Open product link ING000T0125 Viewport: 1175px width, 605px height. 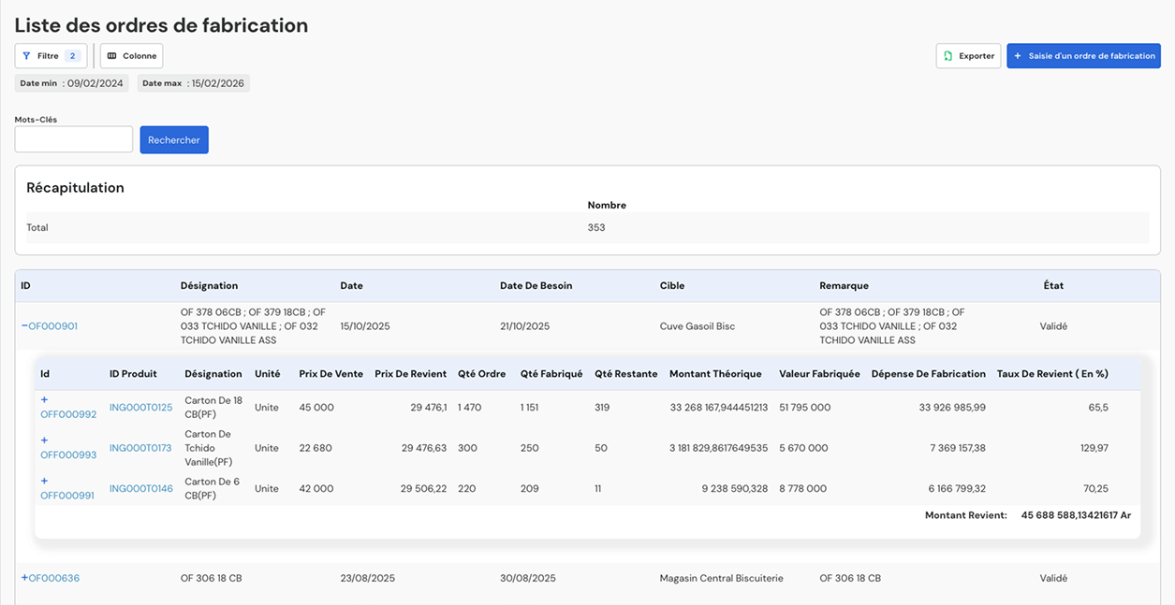pos(141,408)
